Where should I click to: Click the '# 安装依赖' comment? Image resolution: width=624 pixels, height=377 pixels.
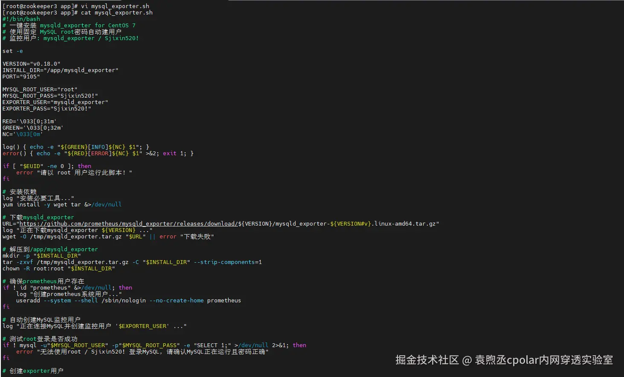(x=20, y=192)
